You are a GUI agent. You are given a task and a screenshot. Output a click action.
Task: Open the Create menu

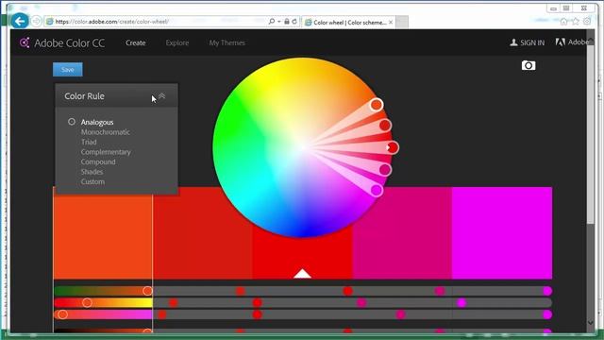(x=136, y=42)
